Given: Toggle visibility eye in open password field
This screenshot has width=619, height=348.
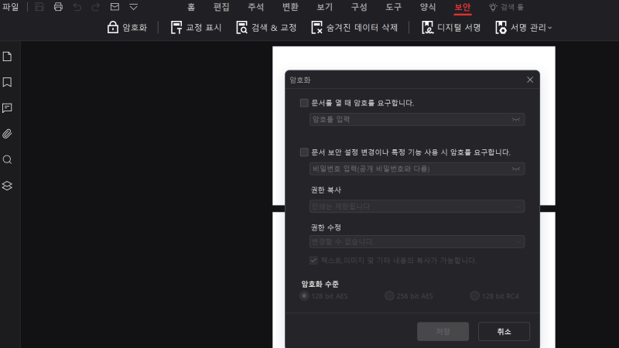Looking at the screenshot, I should click(516, 120).
